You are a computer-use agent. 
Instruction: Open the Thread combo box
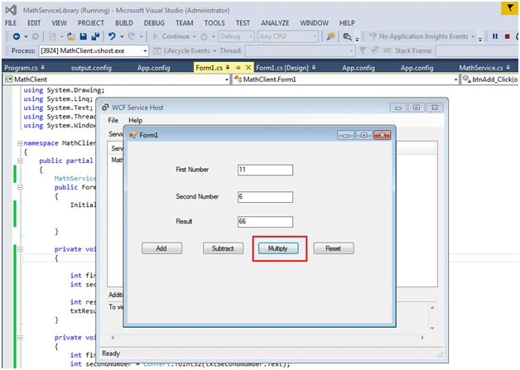pos(300,50)
